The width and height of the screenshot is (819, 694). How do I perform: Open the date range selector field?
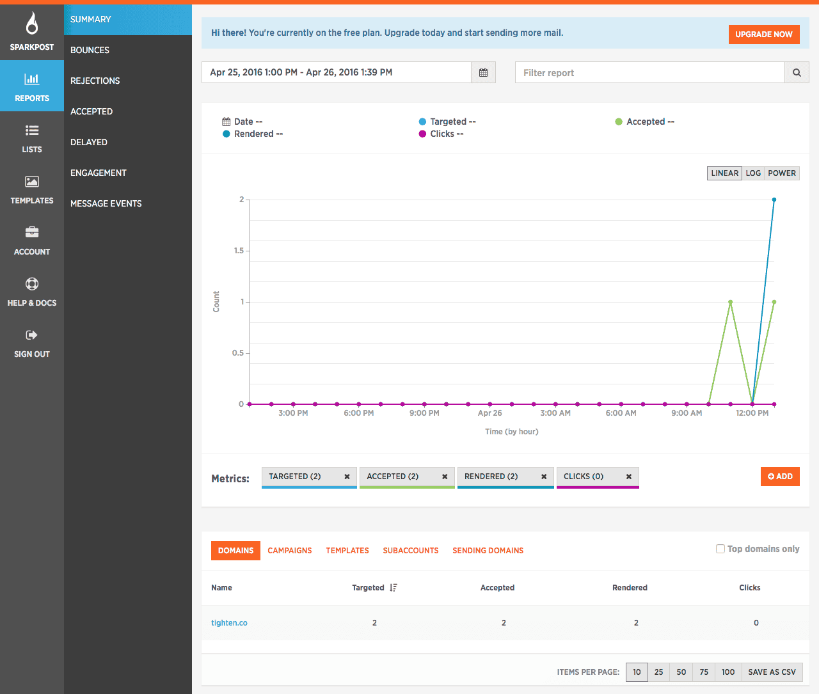pos(333,72)
